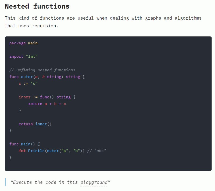Click the "a" string argument in outer call

pos(65,151)
